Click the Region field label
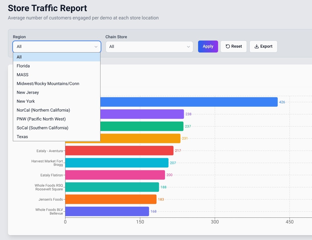 [x=19, y=37]
